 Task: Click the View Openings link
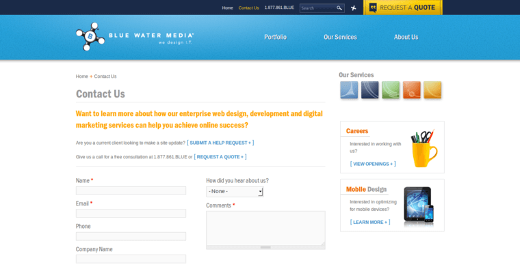pos(372,164)
